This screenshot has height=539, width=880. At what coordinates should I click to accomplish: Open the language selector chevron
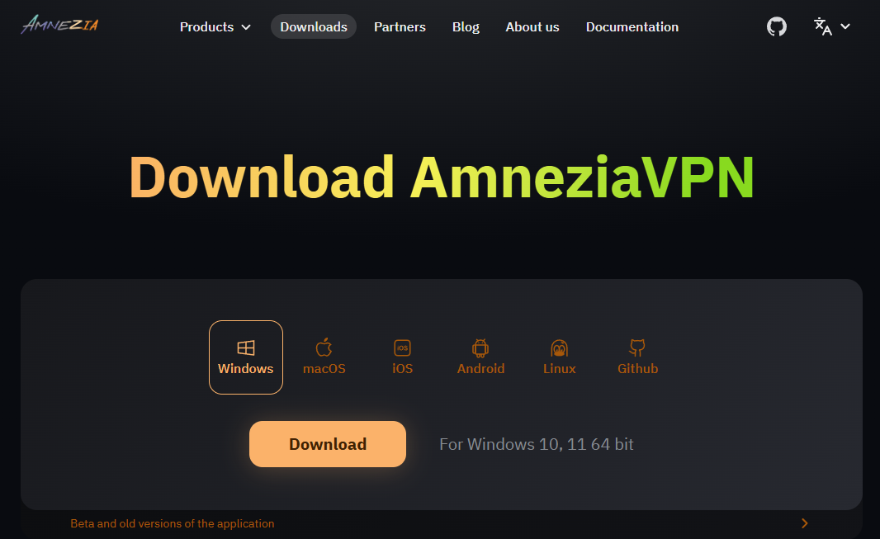845,26
